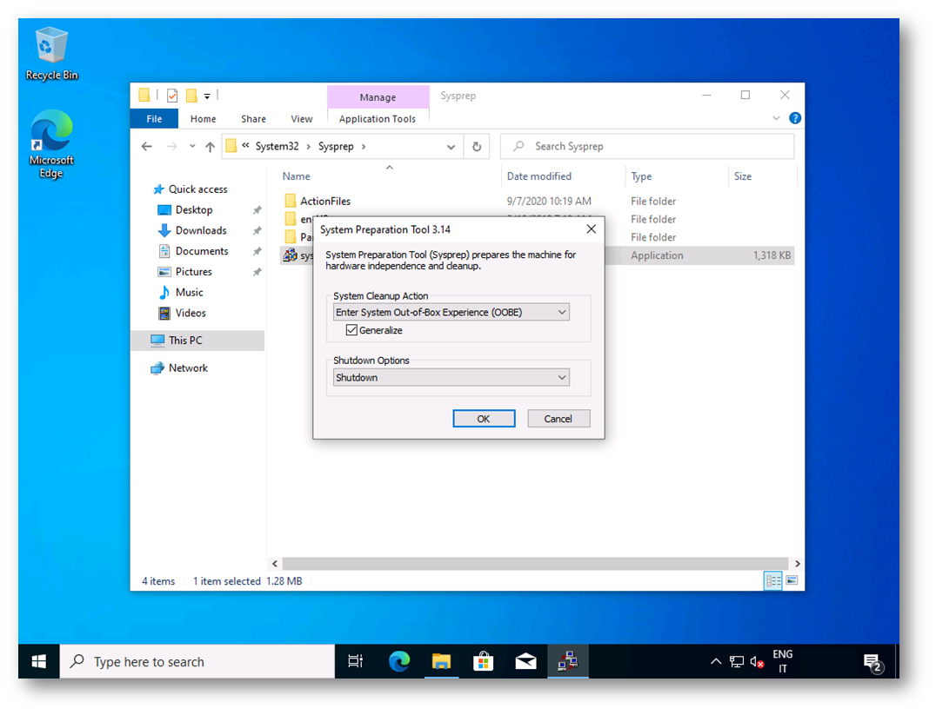
Task: Go up one folder level arrow
Action: click(210, 147)
